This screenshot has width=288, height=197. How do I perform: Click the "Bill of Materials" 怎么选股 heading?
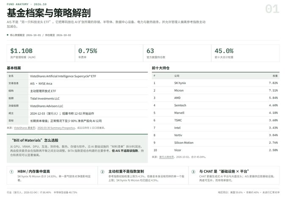pyautogui.click(x=35, y=140)
